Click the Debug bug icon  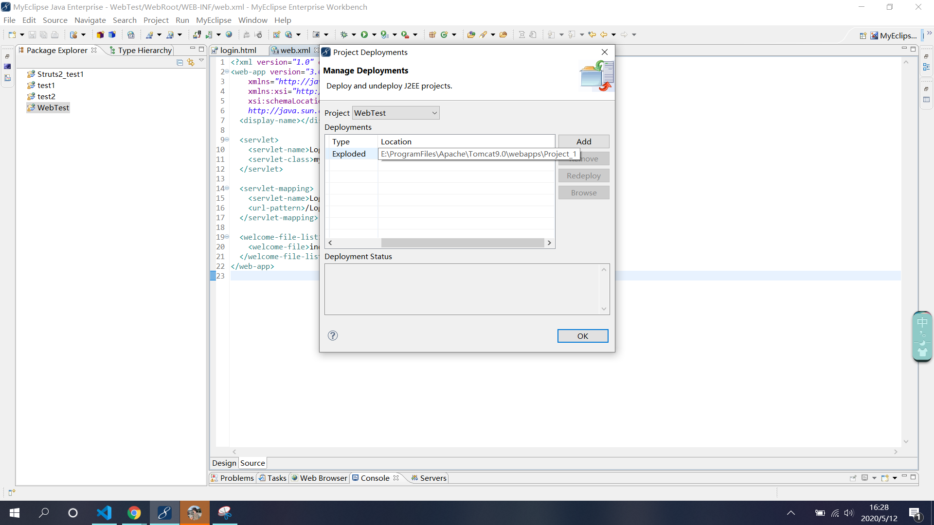344,35
